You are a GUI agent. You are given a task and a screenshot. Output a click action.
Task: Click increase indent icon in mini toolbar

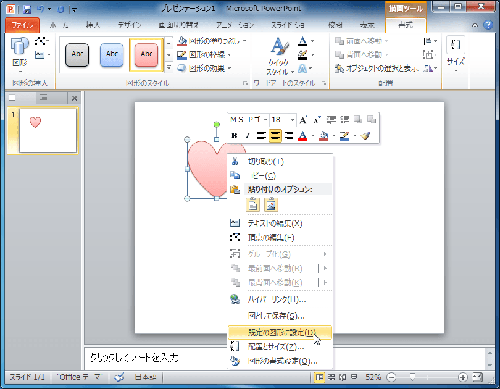pyautogui.click(x=344, y=120)
